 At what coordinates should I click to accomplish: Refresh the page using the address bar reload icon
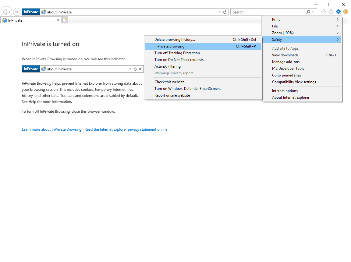(225, 12)
